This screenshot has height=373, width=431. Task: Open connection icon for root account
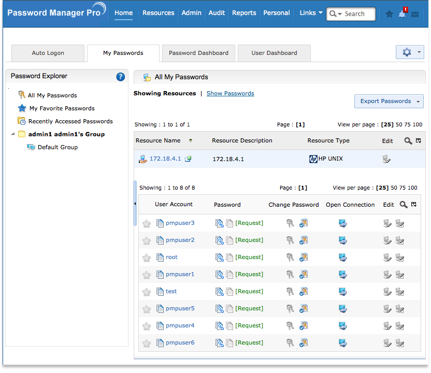pos(342,257)
